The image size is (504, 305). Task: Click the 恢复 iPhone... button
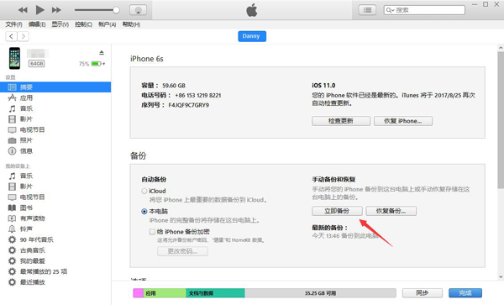click(403, 121)
